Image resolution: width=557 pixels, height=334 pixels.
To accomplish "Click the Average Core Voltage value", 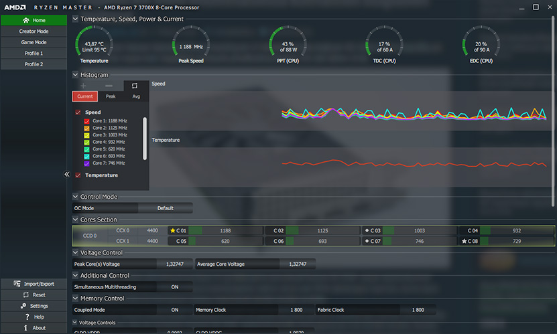I will (298, 264).
